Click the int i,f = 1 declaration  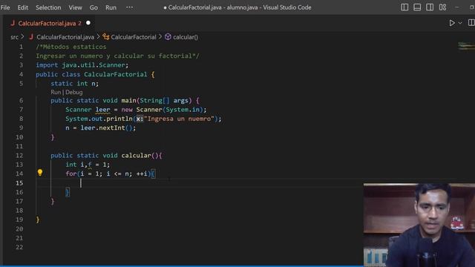tap(88, 165)
